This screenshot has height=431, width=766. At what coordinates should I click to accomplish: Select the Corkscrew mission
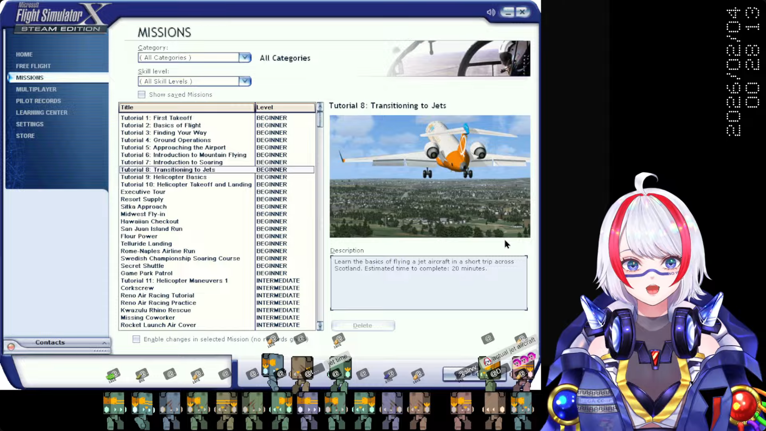tap(217, 288)
